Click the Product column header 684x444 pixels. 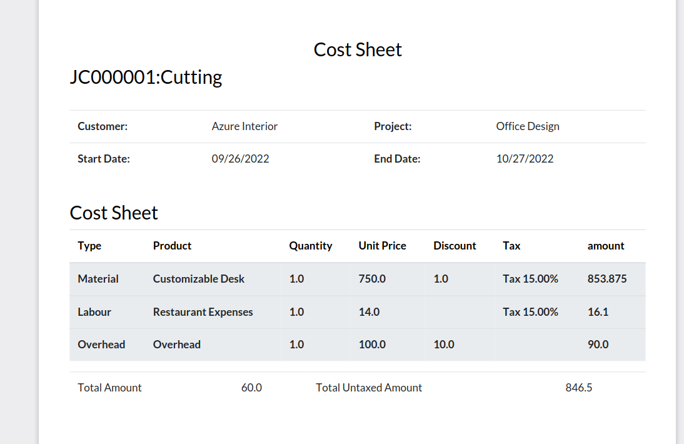[172, 246]
